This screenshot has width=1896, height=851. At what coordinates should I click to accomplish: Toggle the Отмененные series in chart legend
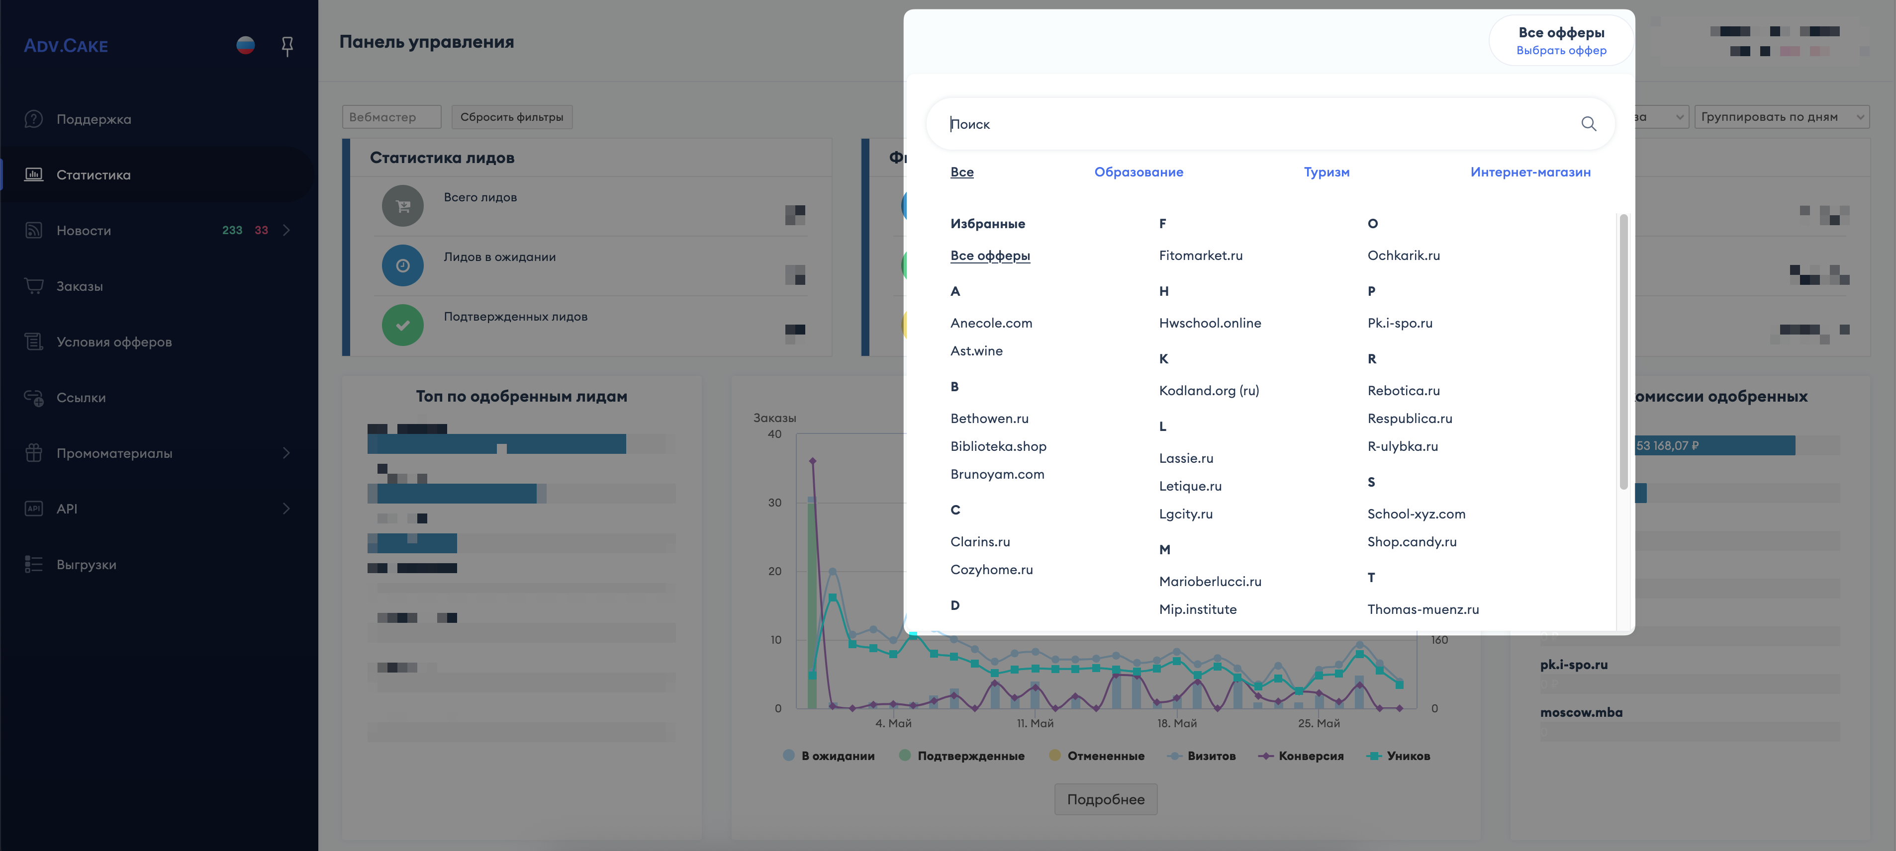point(1097,756)
